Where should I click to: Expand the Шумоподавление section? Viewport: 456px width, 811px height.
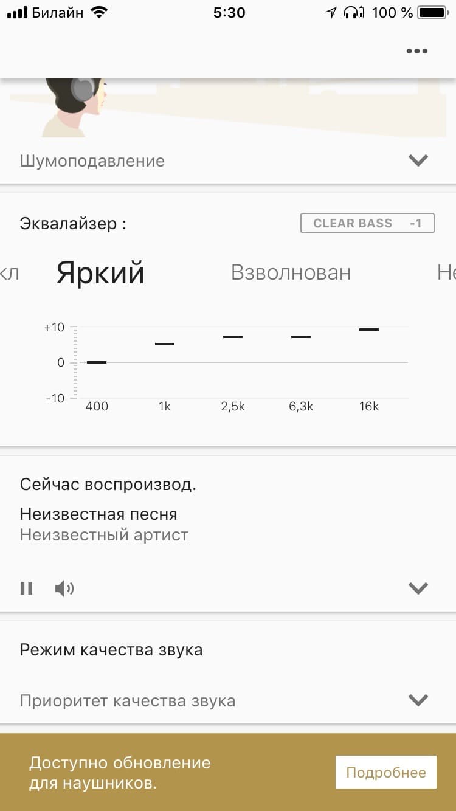coord(418,160)
